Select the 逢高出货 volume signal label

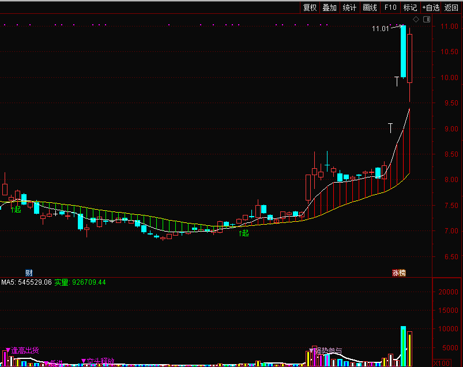coord(22,350)
